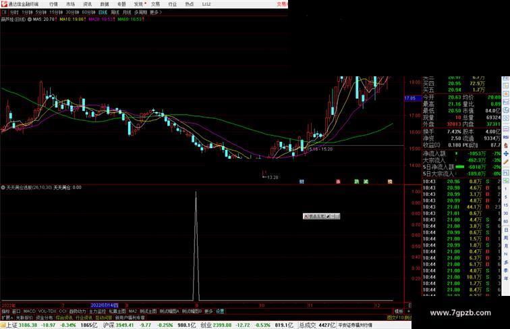Image resolution: width=510 pixels, height=329 pixels.
Task: Click the 窗口 button in indicator bar
Action: (16, 311)
